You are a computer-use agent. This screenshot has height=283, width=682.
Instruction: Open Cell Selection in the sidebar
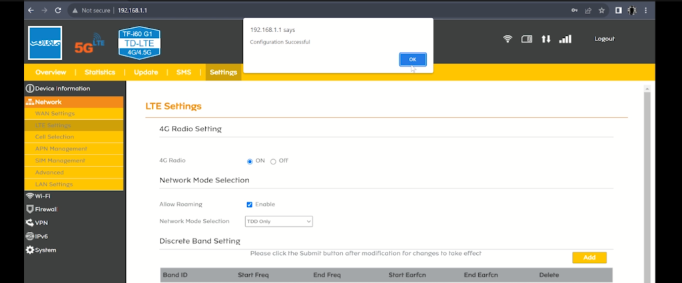coord(55,137)
